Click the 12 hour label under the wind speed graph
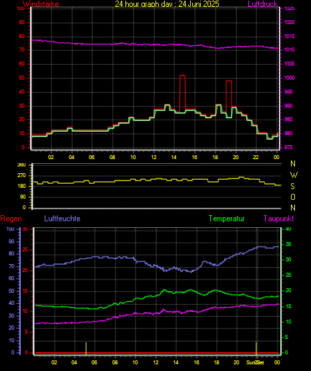 153,157
